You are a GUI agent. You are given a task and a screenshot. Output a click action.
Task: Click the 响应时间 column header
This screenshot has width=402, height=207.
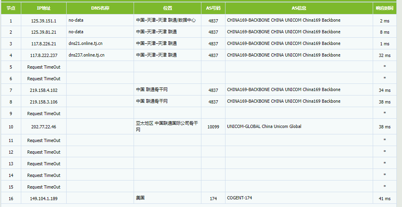(x=385, y=8)
